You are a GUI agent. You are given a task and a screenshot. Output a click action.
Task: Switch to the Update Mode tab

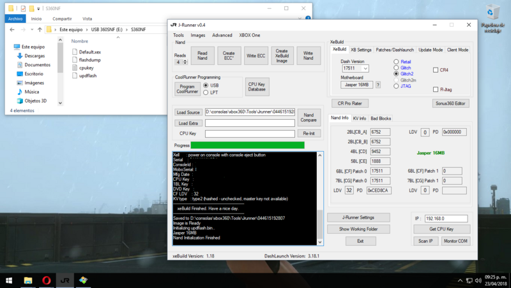coord(431,50)
